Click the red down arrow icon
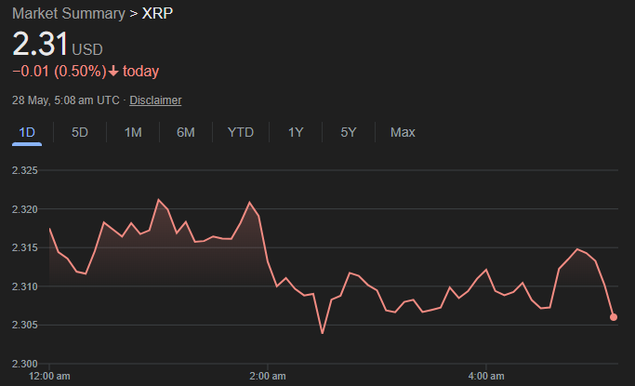Screen dimensions: 635x386 click(x=114, y=72)
